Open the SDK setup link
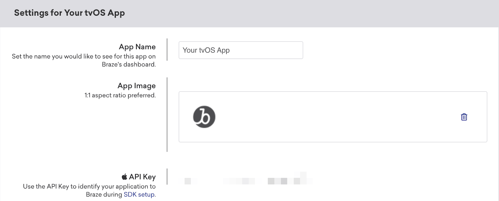Screen dimensions: 499x201 (x=139, y=194)
